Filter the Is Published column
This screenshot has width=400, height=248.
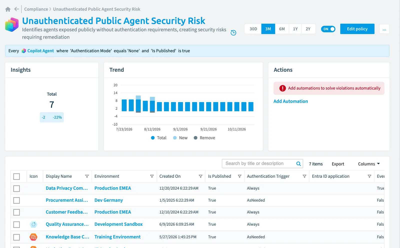click(x=239, y=176)
